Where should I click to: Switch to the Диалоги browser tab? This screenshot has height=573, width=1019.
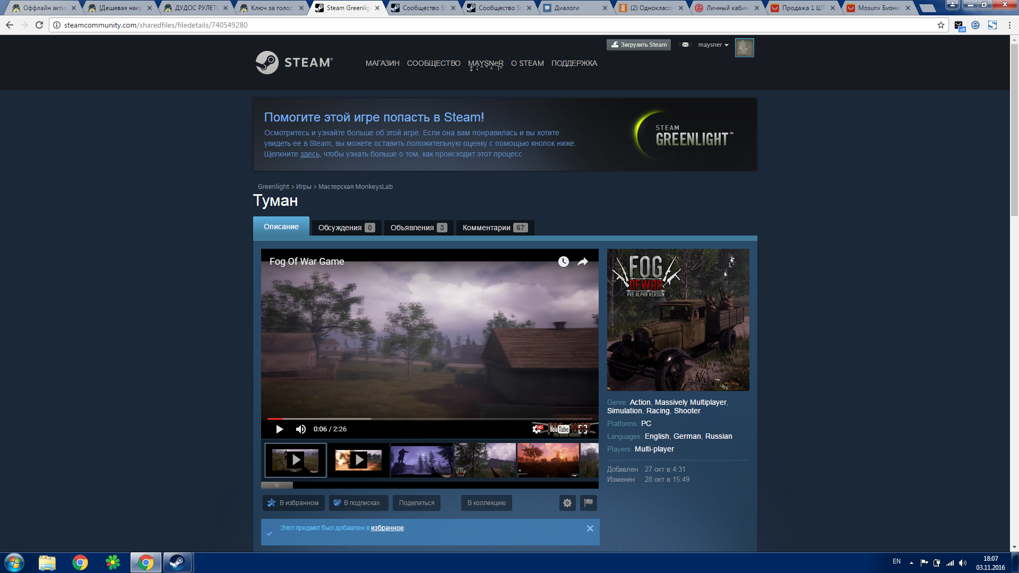coord(576,8)
